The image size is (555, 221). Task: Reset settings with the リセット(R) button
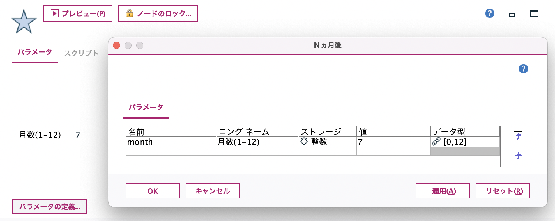point(503,191)
